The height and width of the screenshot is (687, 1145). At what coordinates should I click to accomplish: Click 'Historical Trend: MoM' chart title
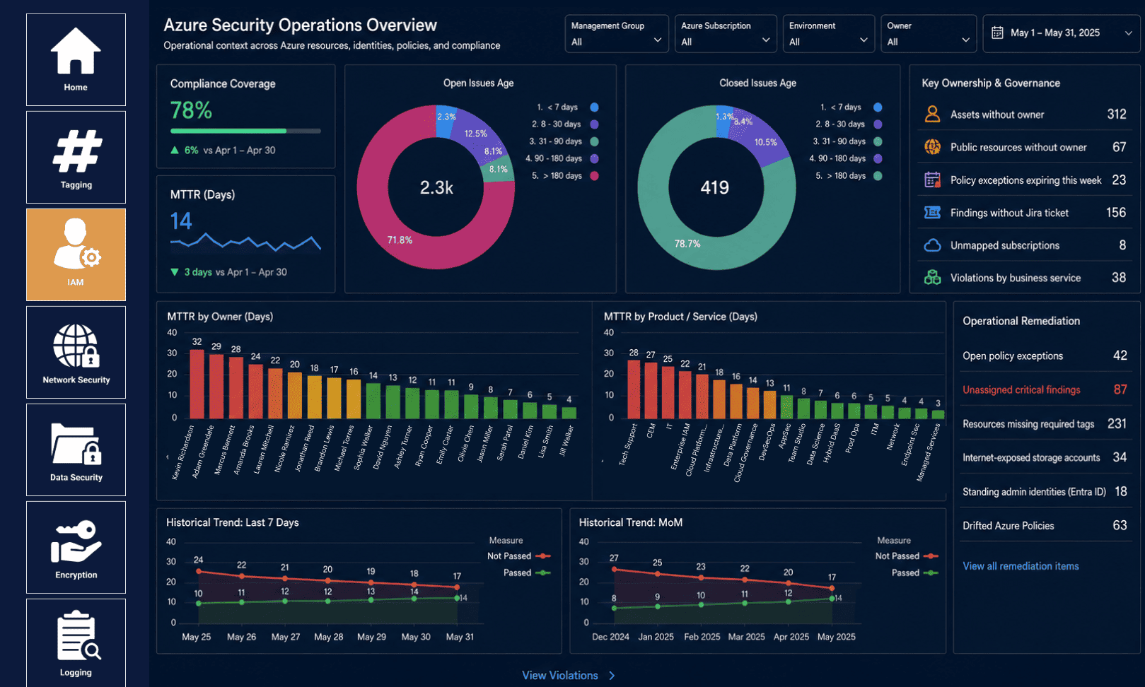point(631,522)
